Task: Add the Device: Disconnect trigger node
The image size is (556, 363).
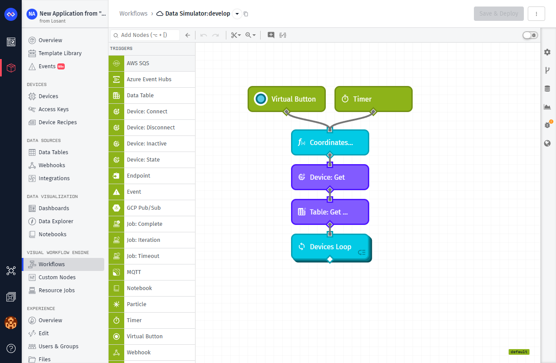Action: click(x=152, y=128)
